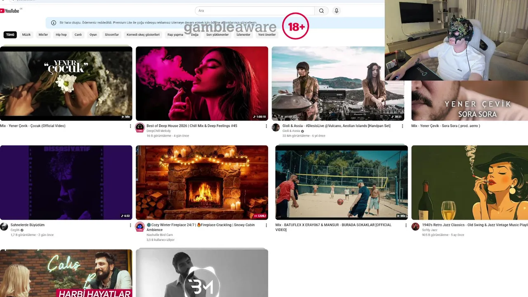
Task: Open more options for Yener Çevik Çocuk video
Action: (x=130, y=126)
